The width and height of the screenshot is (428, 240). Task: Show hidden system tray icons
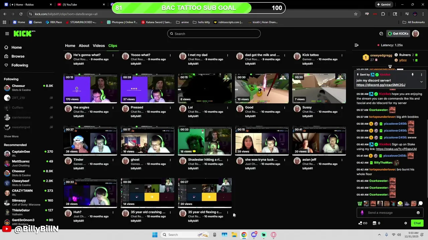(380, 235)
